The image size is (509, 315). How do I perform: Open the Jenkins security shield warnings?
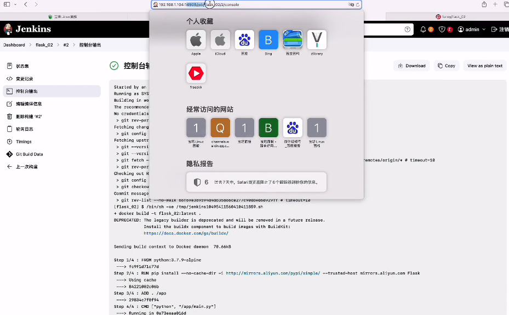(x=442, y=29)
